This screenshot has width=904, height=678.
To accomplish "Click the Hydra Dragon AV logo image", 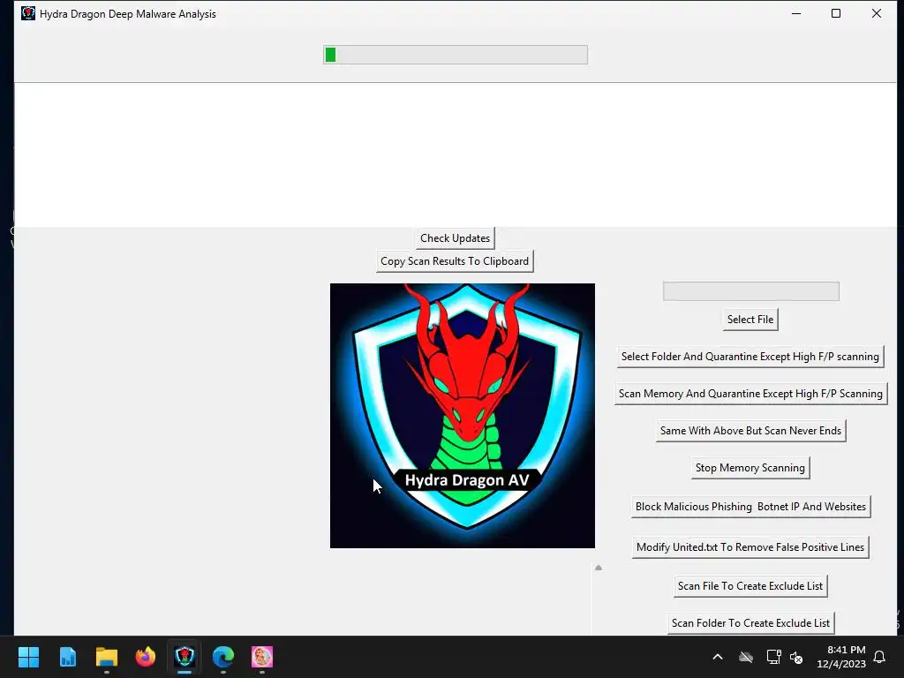I will pyautogui.click(x=463, y=416).
